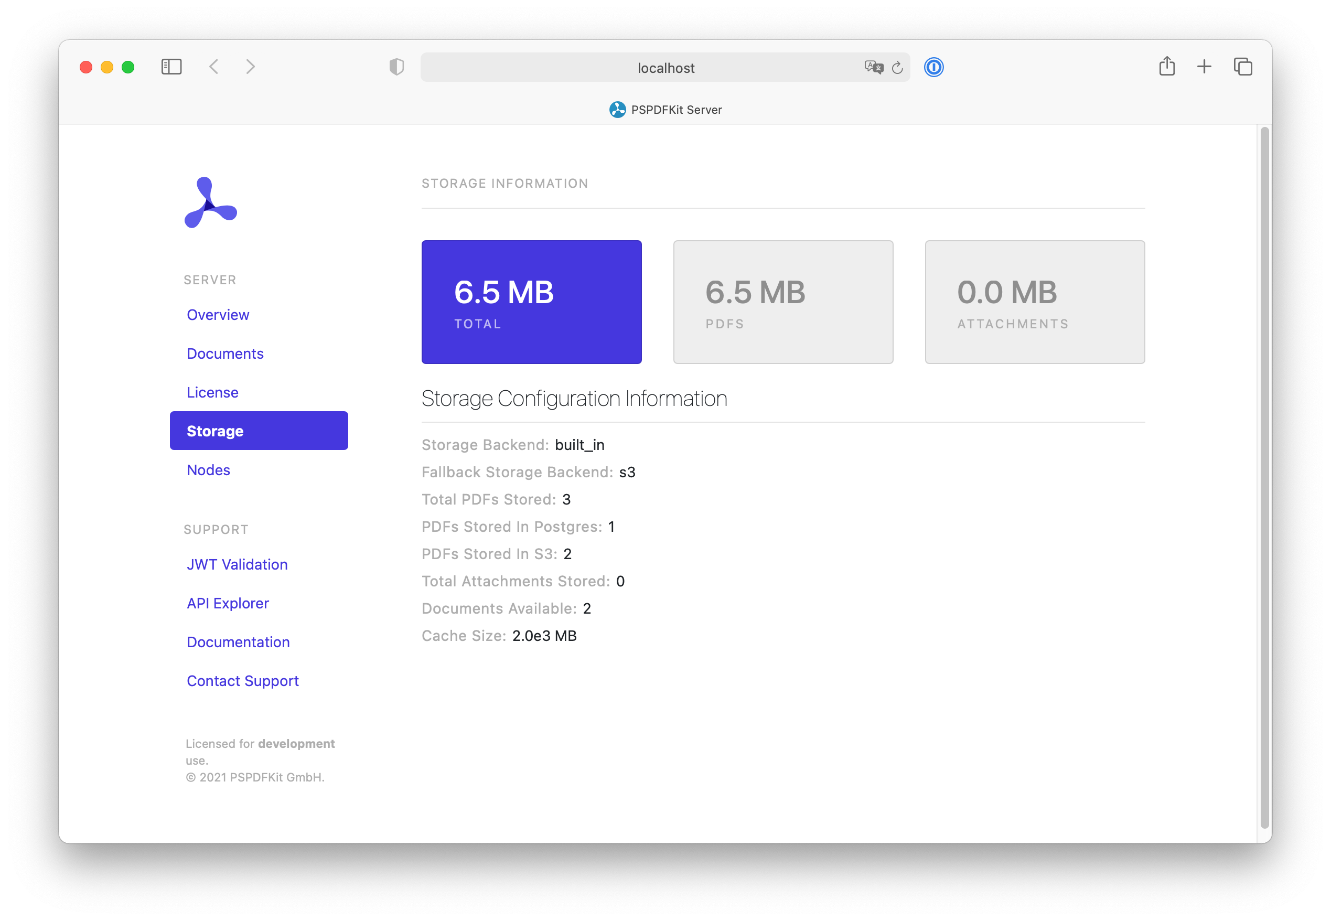Screen dimensions: 1331x921
Task: Open the Overview page
Action: pyautogui.click(x=218, y=315)
